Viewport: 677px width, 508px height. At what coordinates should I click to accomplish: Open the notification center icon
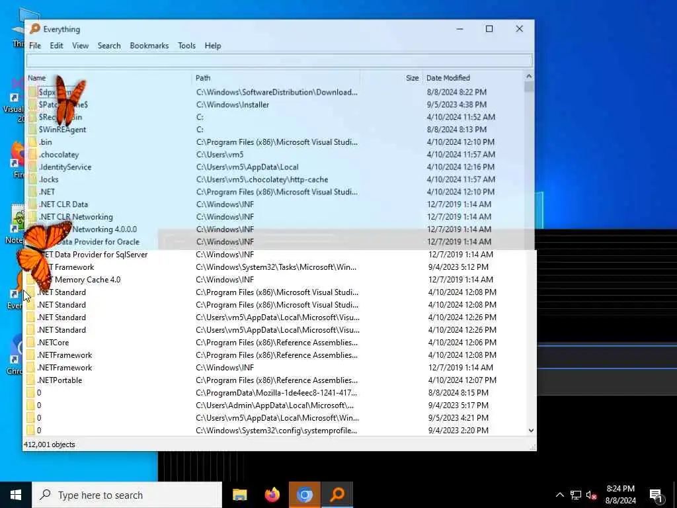click(656, 495)
